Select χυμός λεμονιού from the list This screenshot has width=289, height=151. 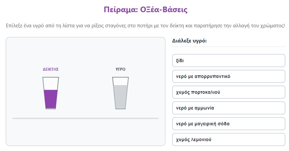pos(228,139)
